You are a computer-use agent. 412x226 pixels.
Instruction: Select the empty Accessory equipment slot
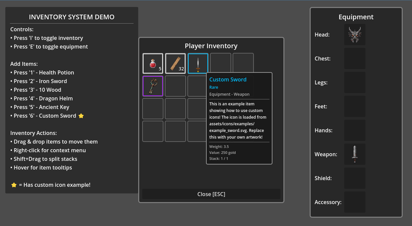(x=355, y=202)
